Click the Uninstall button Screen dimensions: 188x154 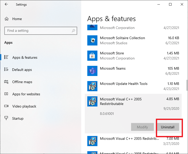tap(168, 127)
